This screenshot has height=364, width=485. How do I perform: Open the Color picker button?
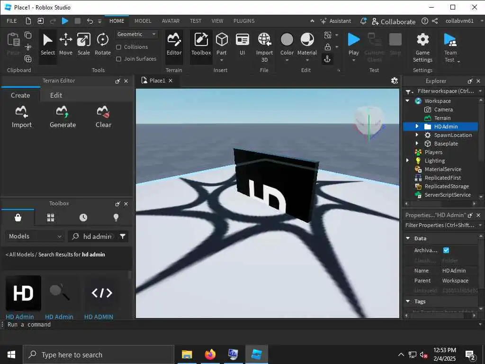(287, 47)
